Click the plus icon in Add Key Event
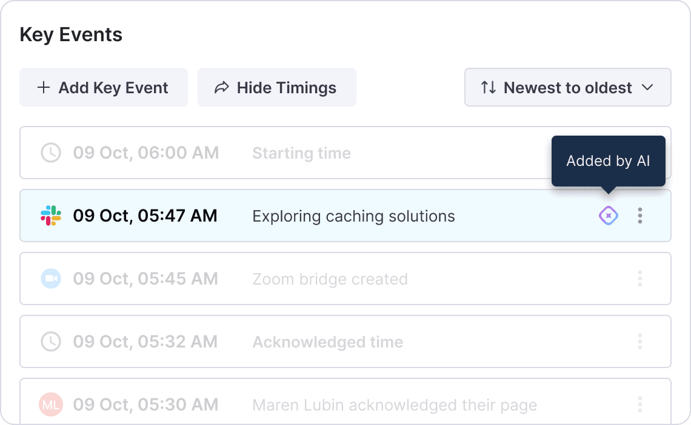Screen dimensions: 691x425 pos(43,87)
